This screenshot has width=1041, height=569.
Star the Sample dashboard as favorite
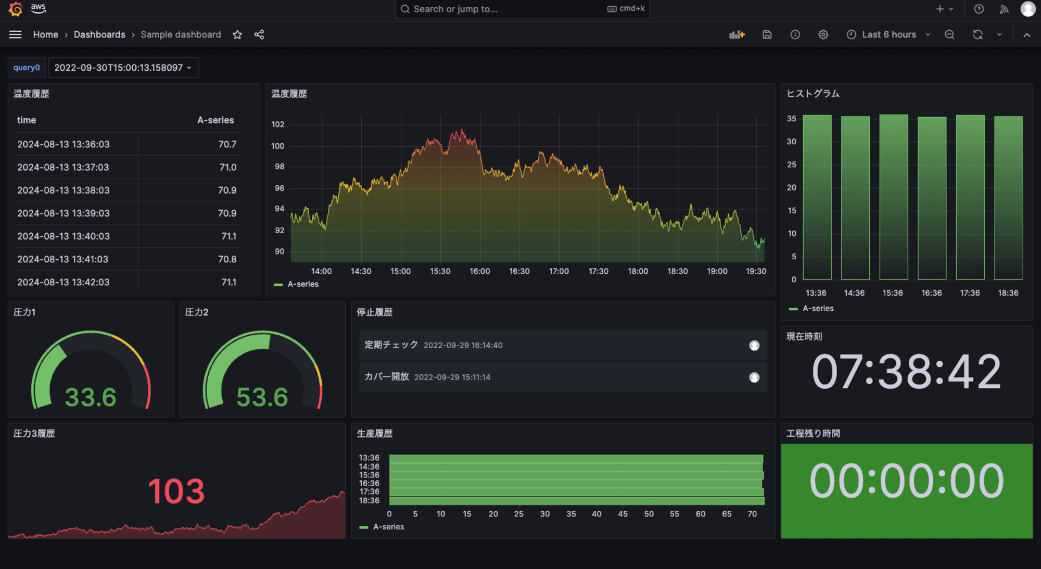[237, 34]
